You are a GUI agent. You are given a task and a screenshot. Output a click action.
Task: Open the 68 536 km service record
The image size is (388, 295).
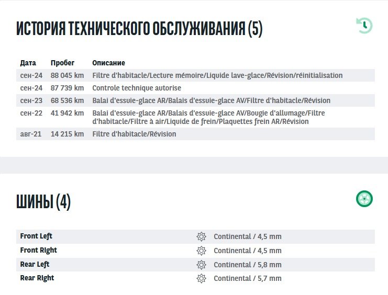coord(67,100)
